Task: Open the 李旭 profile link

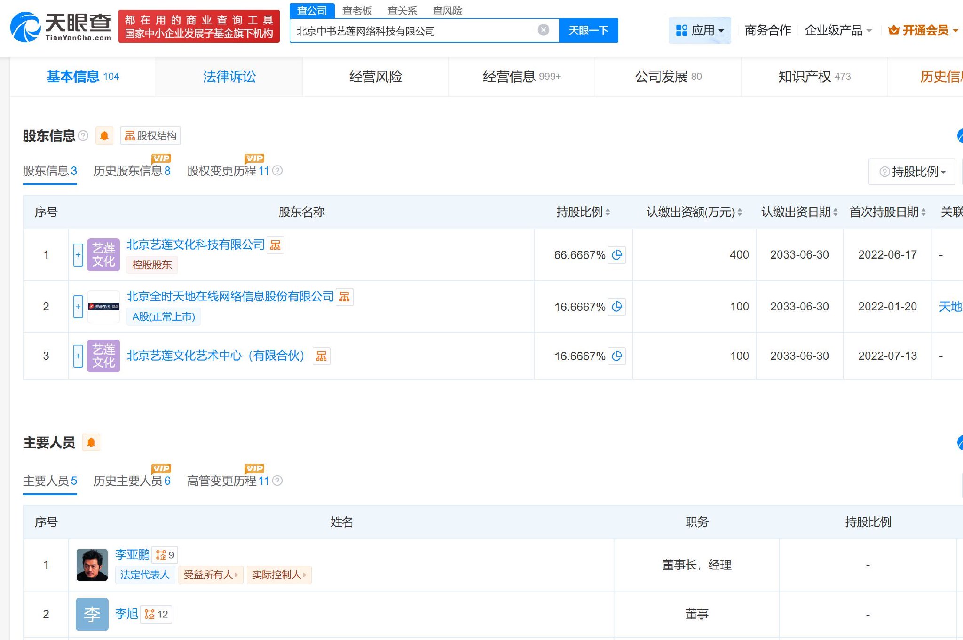Action: pos(126,614)
